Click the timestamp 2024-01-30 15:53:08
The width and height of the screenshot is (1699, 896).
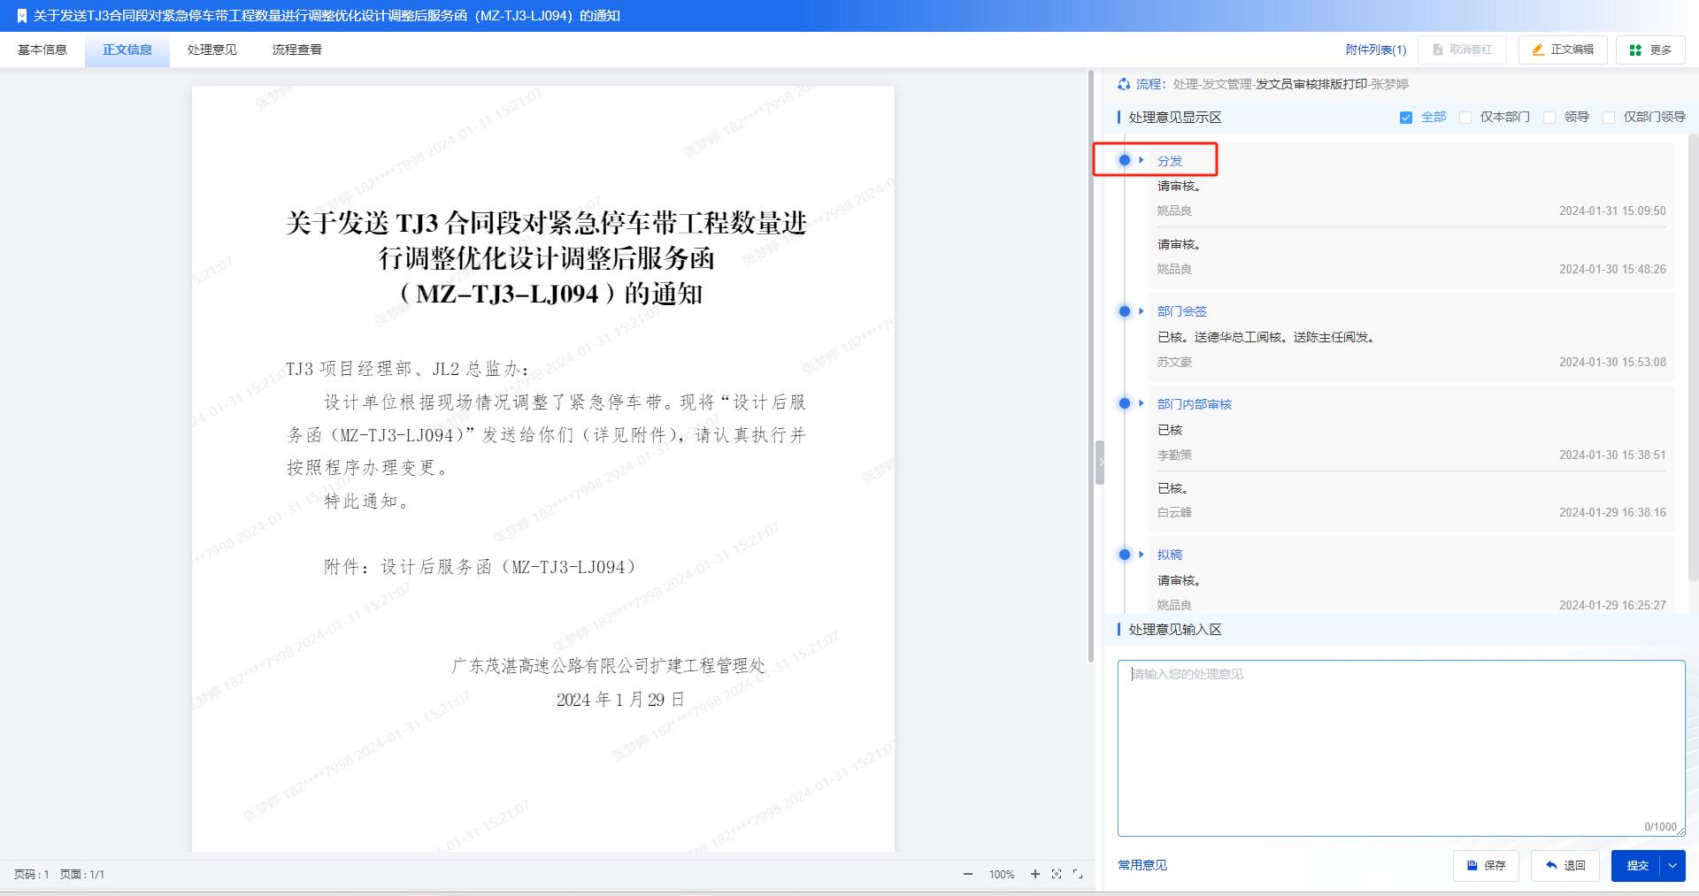[1612, 362]
